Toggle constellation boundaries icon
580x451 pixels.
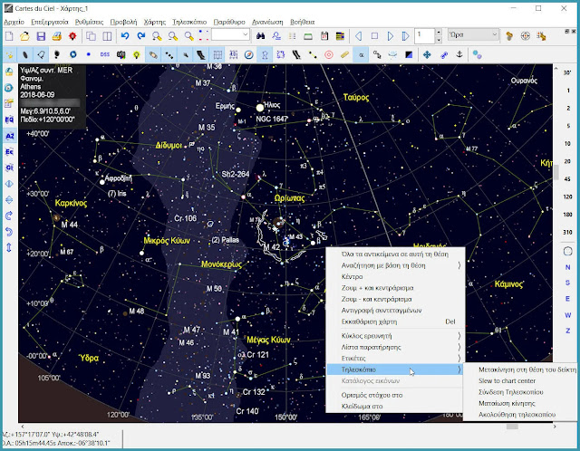(281, 54)
